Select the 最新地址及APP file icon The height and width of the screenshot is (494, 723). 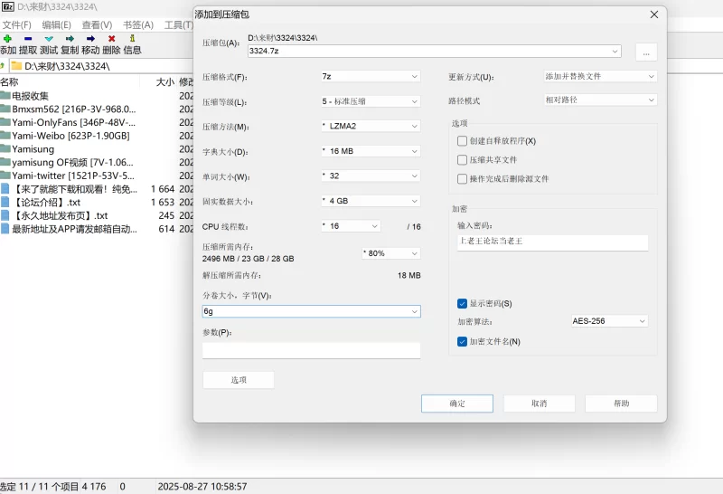(x=5, y=229)
